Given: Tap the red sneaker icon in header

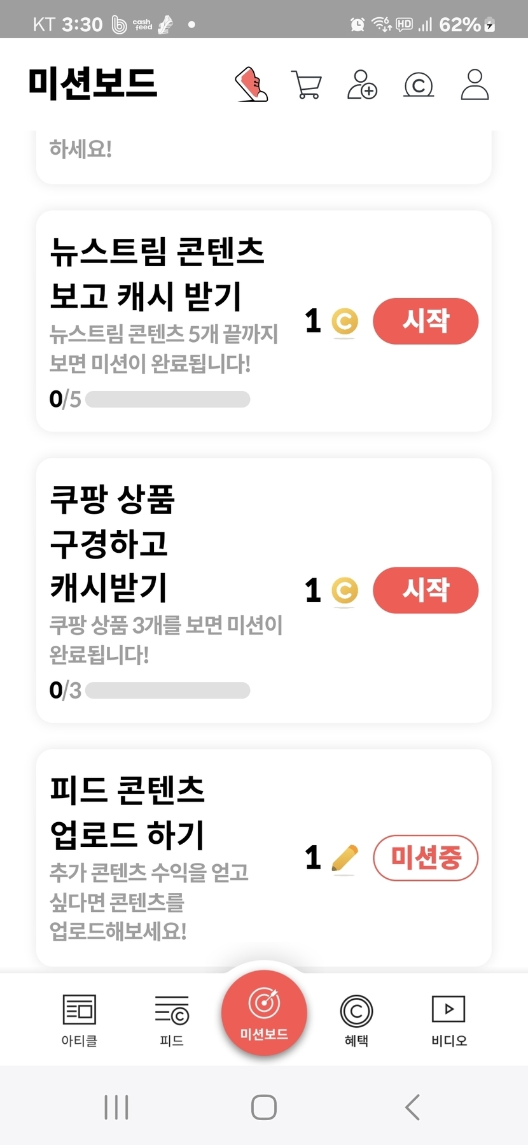Looking at the screenshot, I should point(252,84).
